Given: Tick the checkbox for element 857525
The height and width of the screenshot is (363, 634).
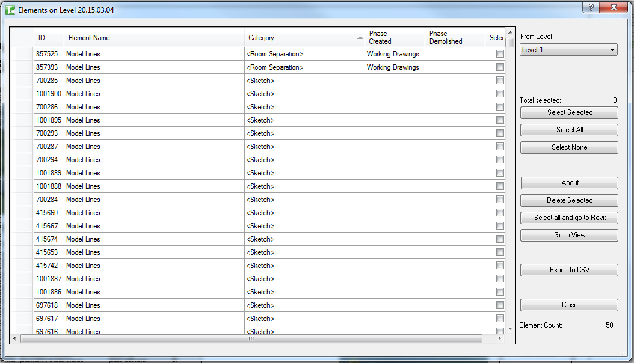Looking at the screenshot, I should 500,54.
